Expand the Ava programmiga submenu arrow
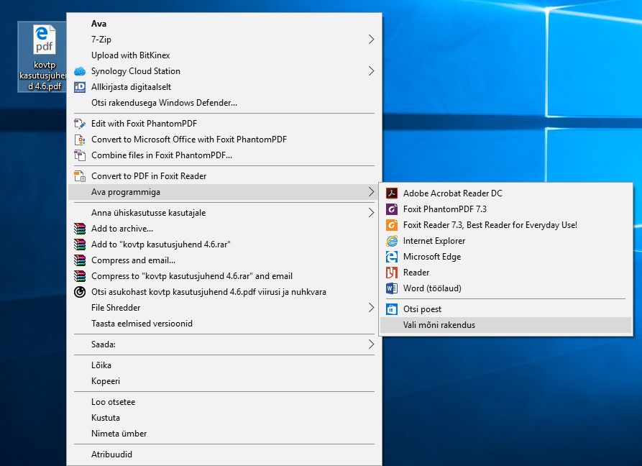The image size is (642, 466). coord(371,192)
